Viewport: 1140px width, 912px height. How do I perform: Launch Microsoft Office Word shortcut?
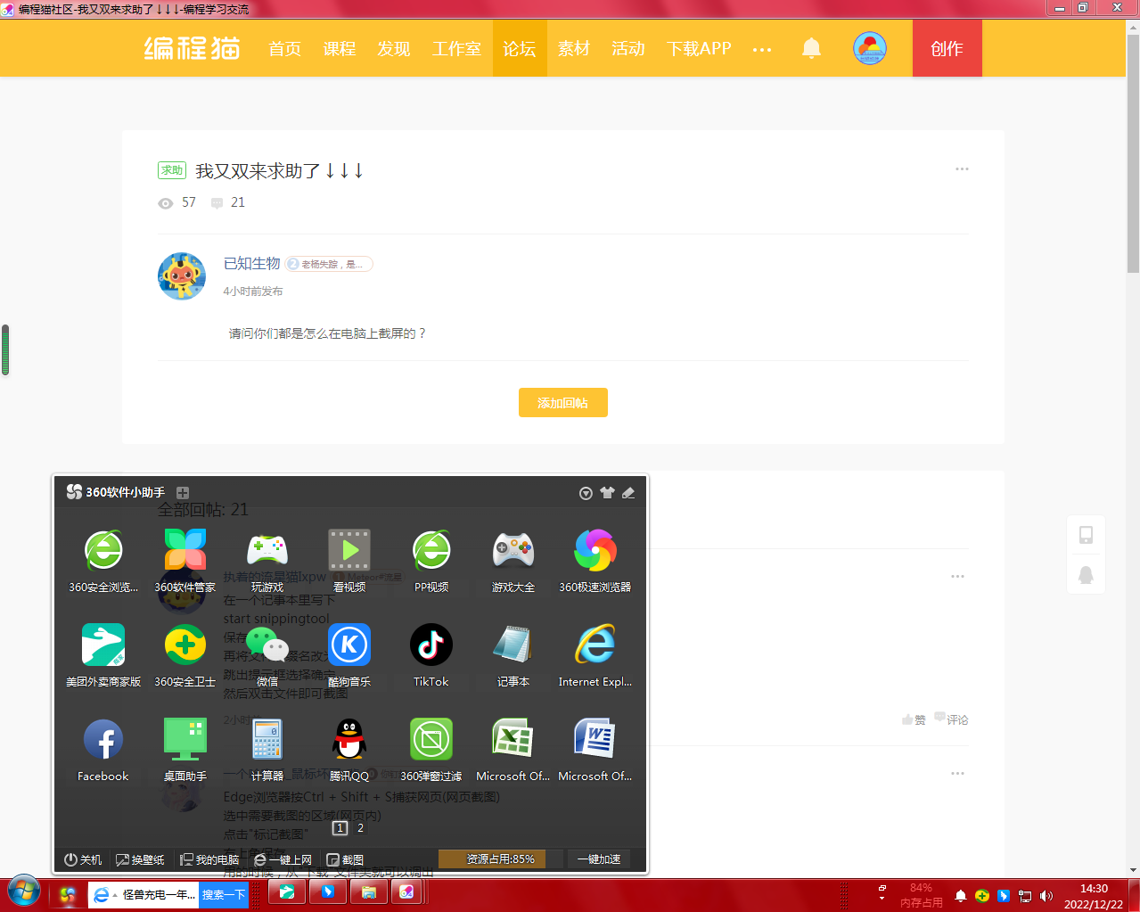point(595,749)
